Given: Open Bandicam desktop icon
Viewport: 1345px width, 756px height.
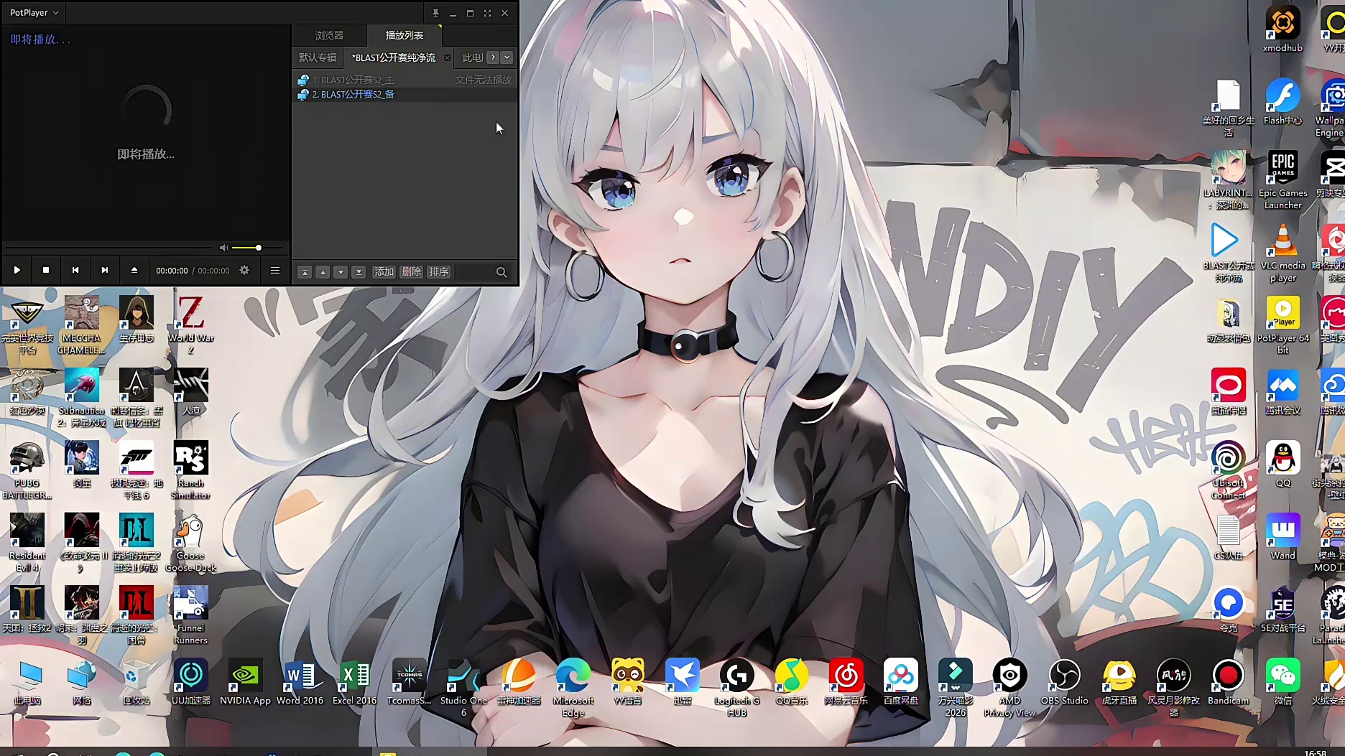Looking at the screenshot, I should 1228,682.
